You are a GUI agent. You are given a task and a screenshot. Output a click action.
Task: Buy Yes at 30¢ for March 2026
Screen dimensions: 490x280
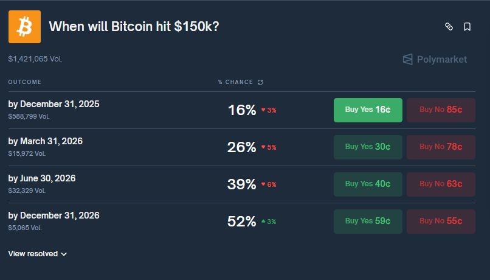(x=368, y=147)
